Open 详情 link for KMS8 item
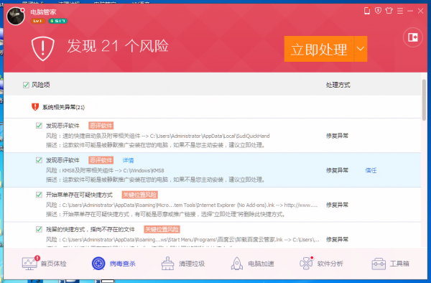The height and width of the screenshot is (283, 431). point(128,160)
